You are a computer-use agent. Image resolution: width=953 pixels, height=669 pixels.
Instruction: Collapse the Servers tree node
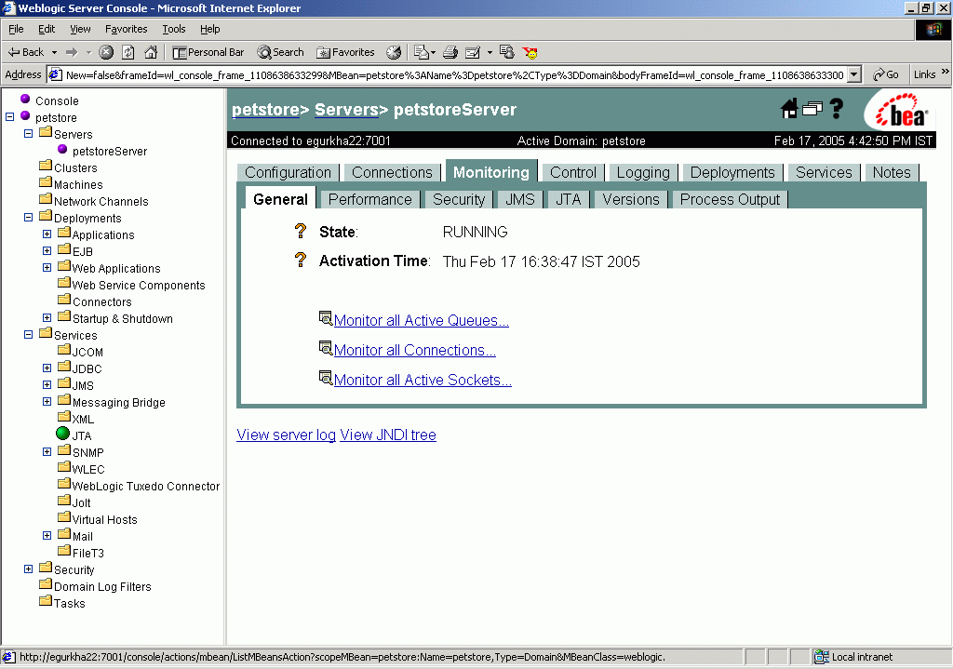point(28,133)
